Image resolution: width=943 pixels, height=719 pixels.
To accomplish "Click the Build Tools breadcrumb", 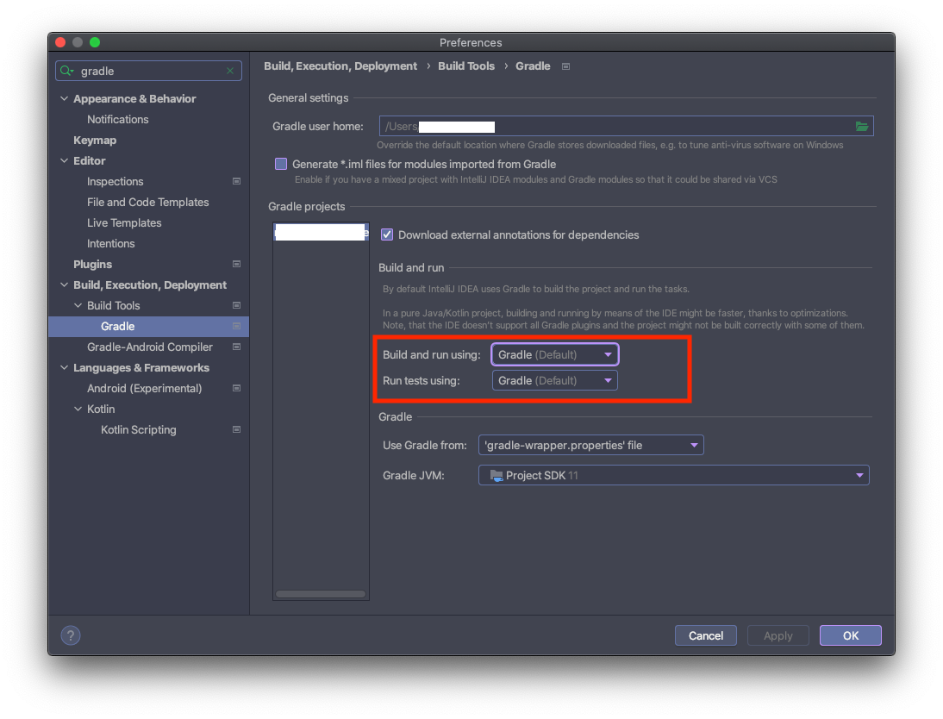I will [466, 66].
